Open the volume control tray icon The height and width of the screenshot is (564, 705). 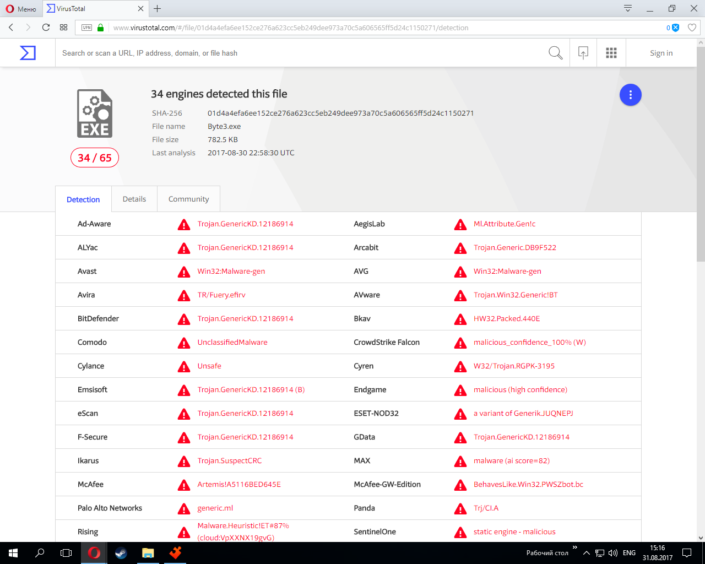pos(613,553)
